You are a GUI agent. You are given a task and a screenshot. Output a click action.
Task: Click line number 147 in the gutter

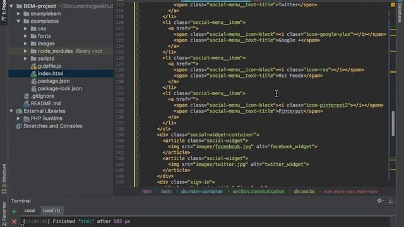click(120, 182)
